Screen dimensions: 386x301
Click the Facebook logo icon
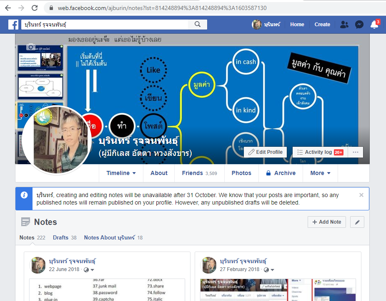pos(14,25)
